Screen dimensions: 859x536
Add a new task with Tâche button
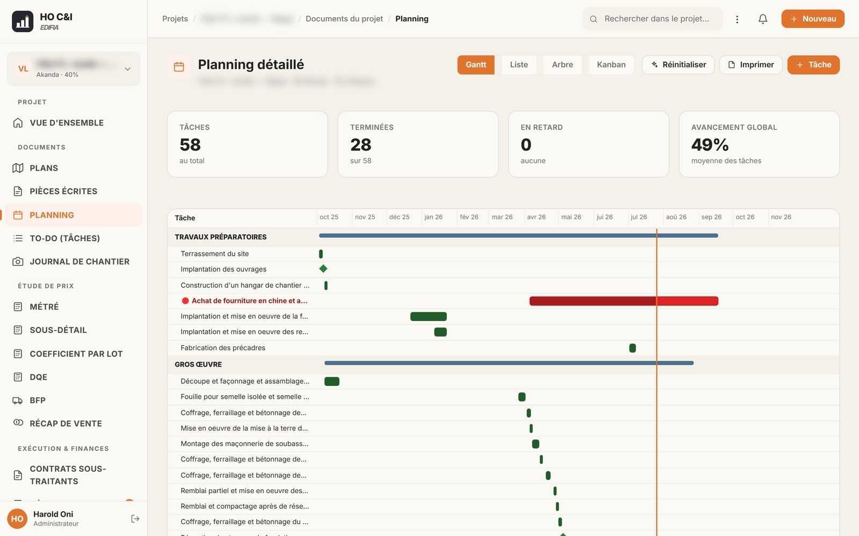coord(813,65)
